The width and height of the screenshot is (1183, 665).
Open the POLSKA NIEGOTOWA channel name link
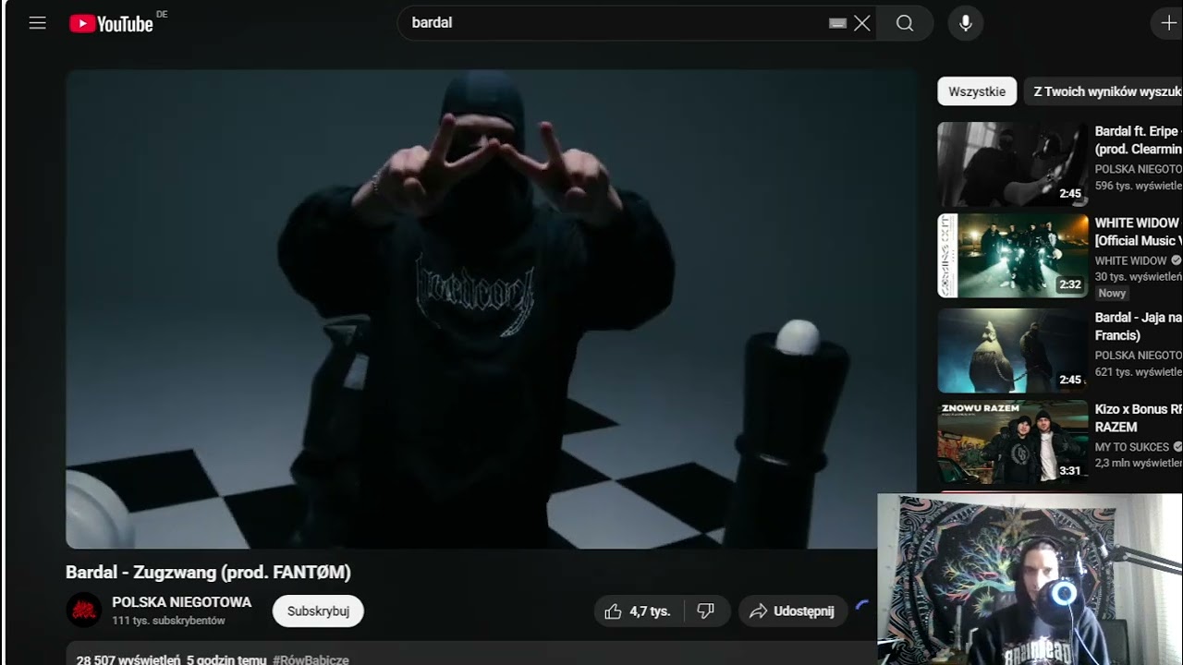click(x=181, y=601)
